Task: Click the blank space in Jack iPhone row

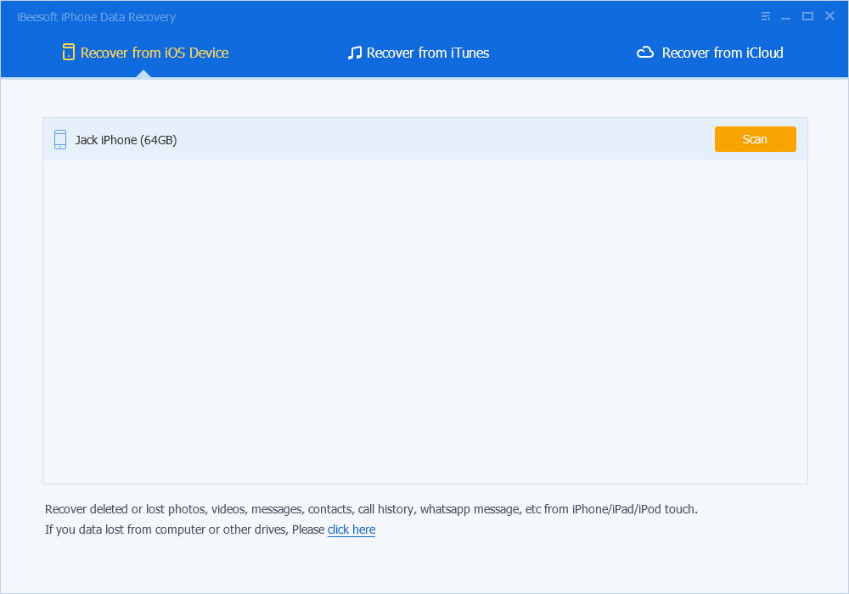Action: (x=441, y=140)
